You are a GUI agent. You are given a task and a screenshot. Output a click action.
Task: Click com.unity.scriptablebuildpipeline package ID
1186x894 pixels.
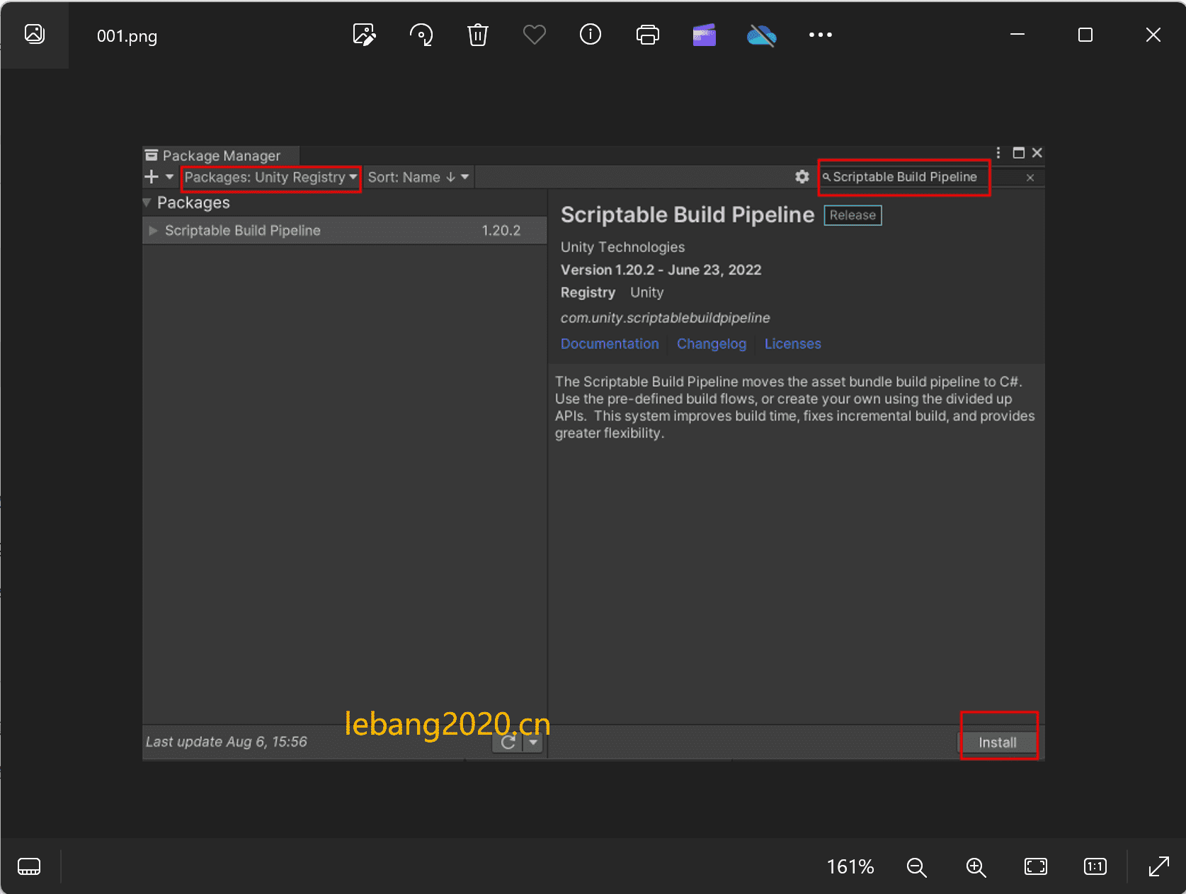(x=665, y=318)
